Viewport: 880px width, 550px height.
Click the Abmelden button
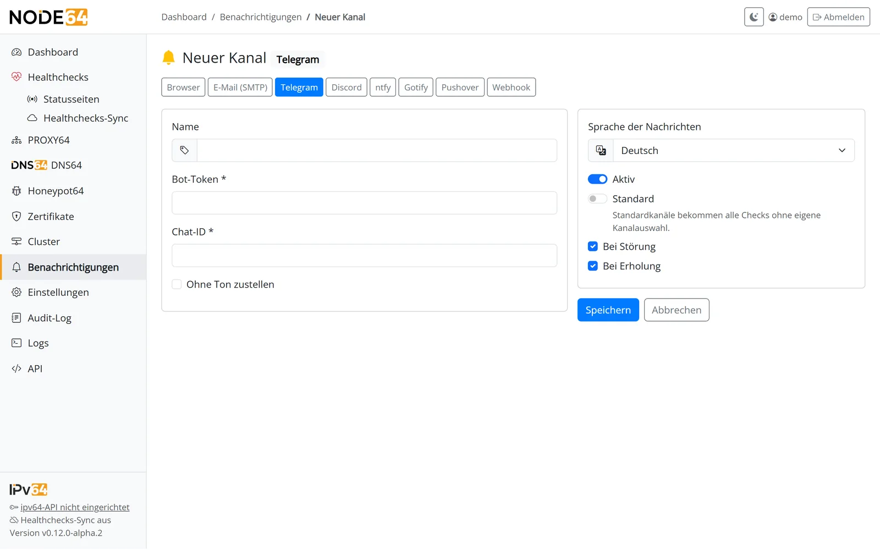(x=839, y=17)
